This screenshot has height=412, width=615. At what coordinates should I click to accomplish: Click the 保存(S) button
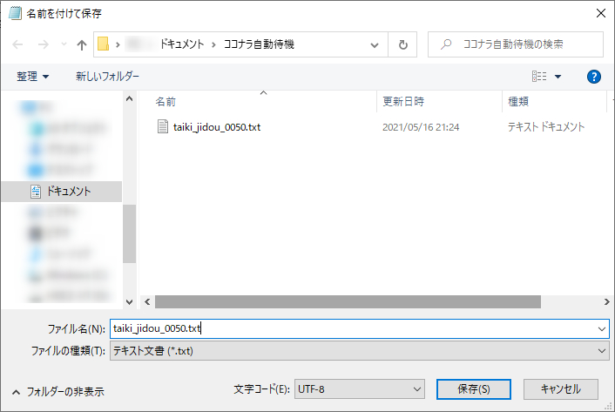click(474, 388)
